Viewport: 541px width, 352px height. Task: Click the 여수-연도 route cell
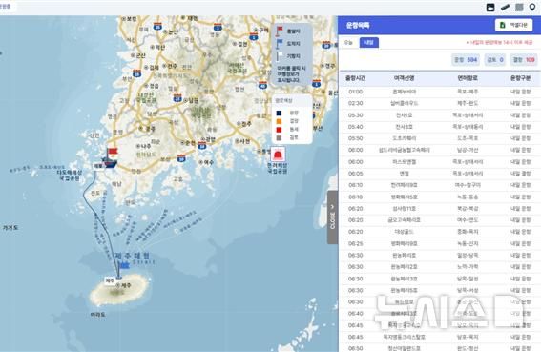[x=468, y=220]
